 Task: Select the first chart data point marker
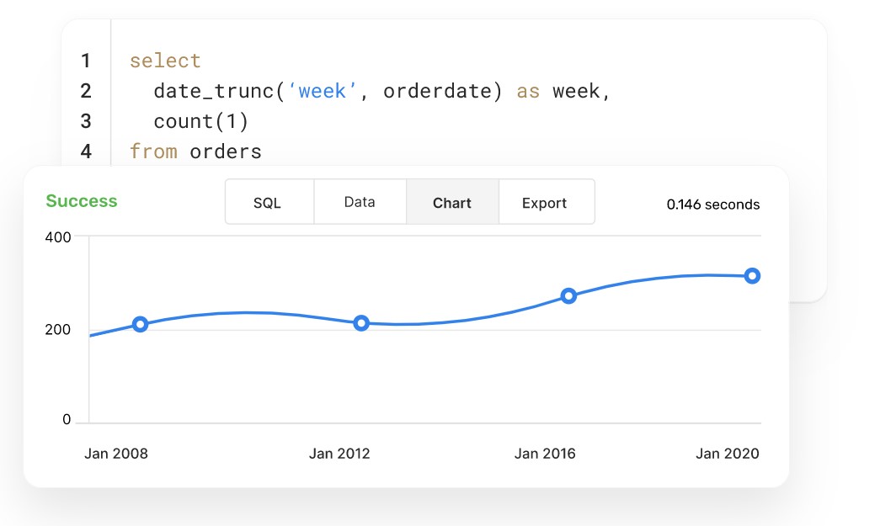141,324
